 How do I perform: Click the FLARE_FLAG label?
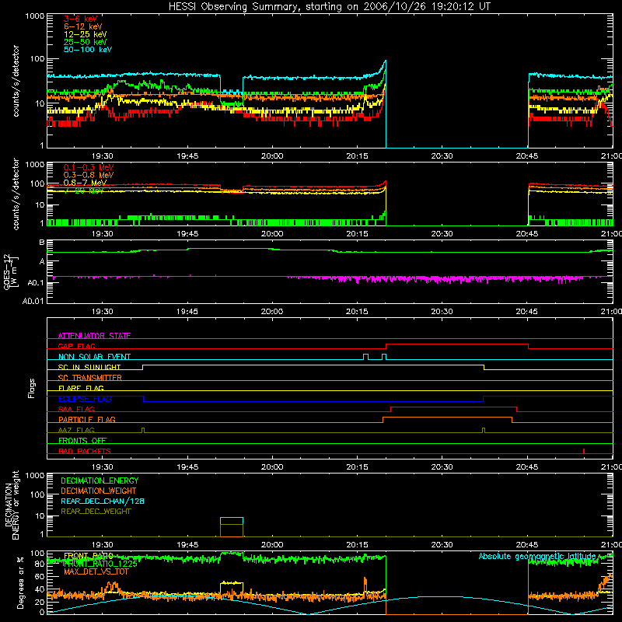(81, 388)
